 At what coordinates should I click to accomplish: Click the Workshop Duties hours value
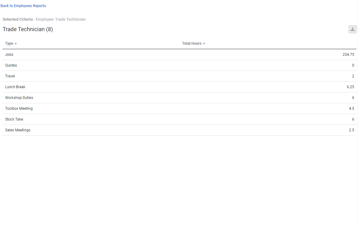[x=353, y=97]
